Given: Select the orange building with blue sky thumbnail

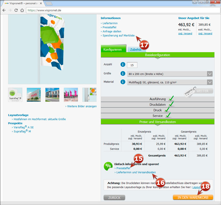Looking at the screenshot, I should (52, 95).
